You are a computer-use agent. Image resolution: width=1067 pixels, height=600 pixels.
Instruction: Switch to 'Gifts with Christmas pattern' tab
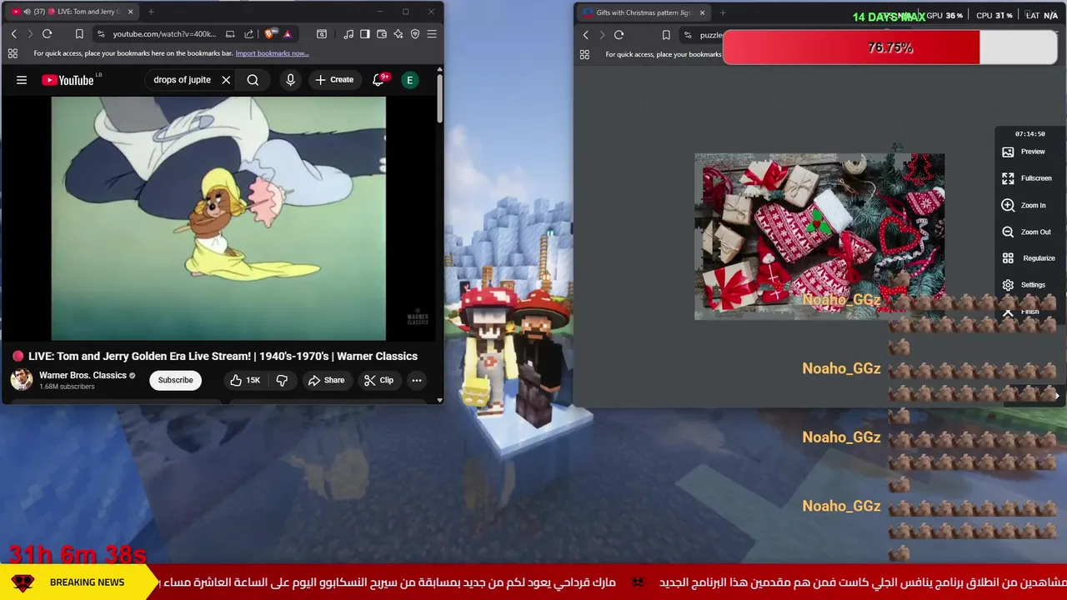(x=642, y=12)
